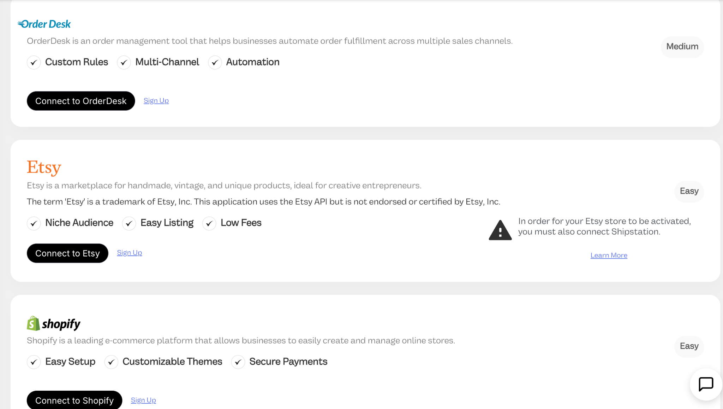723x409 pixels.
Task: Click the Shopify description text
Action: [241, 341]
